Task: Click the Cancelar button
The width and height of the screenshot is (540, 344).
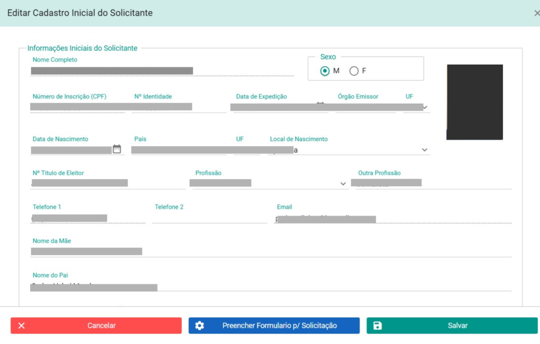Action: tap(96, 326)
